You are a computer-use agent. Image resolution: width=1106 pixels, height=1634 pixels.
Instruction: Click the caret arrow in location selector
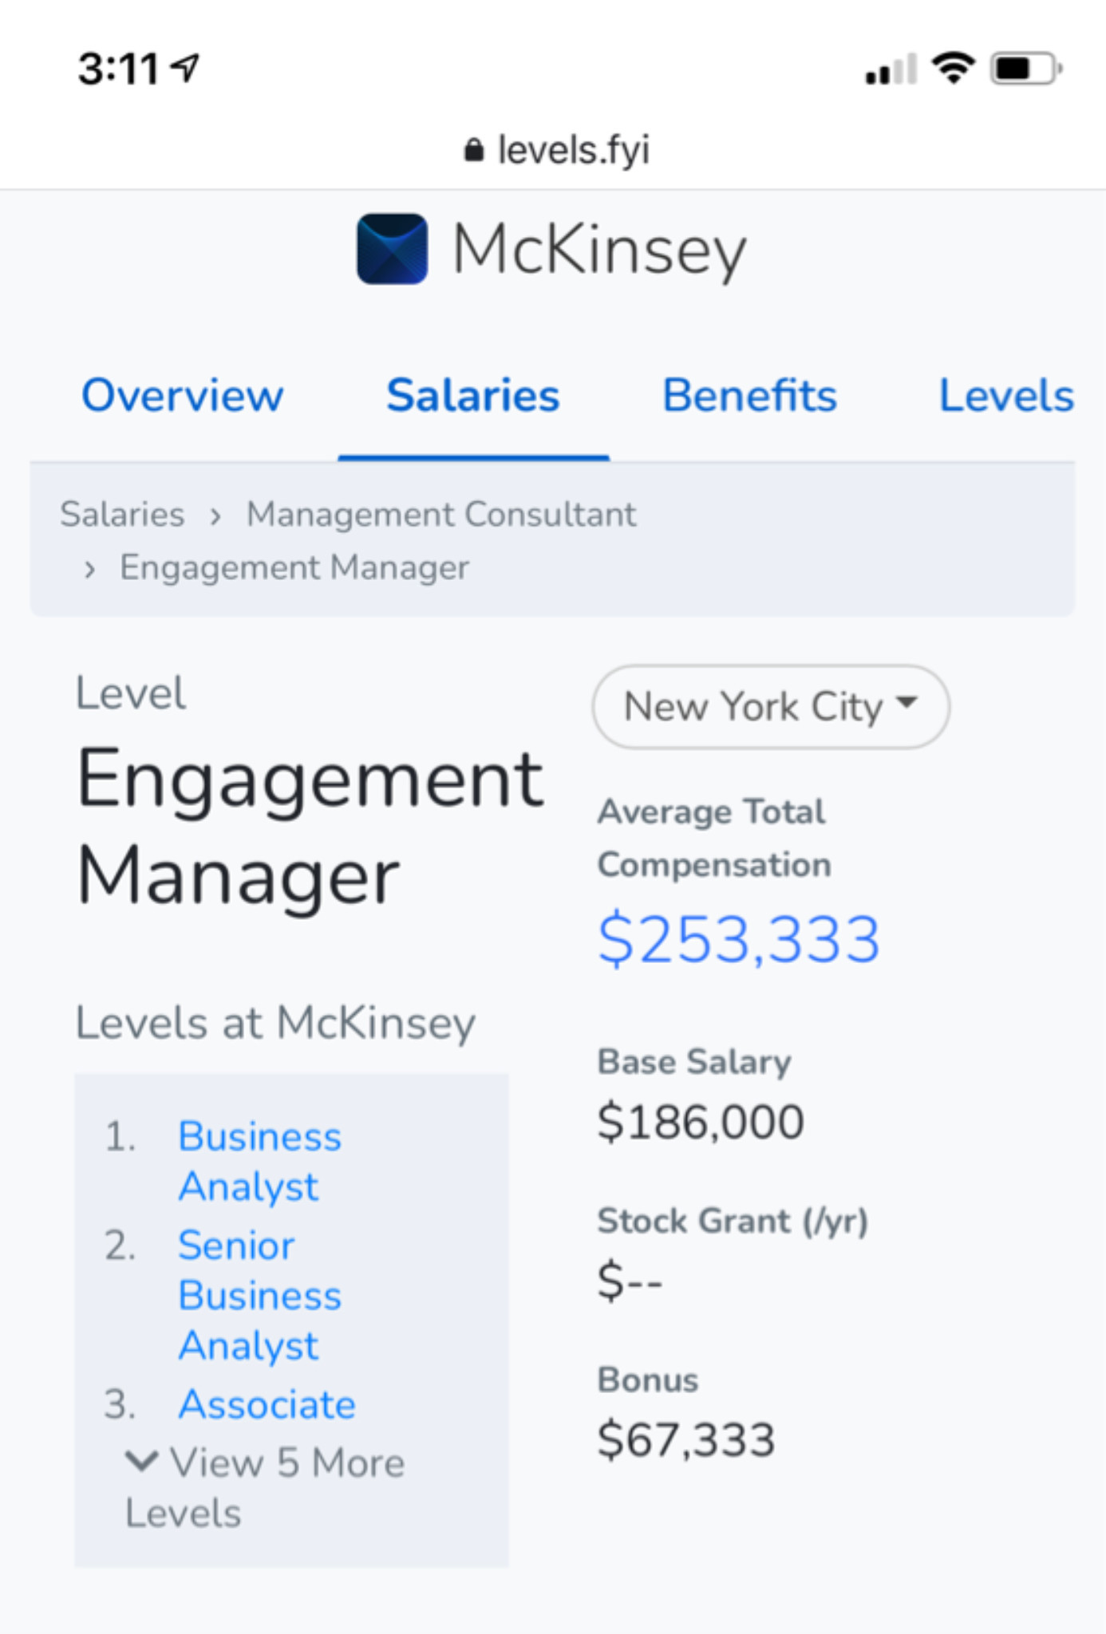(x=907, y=702)
